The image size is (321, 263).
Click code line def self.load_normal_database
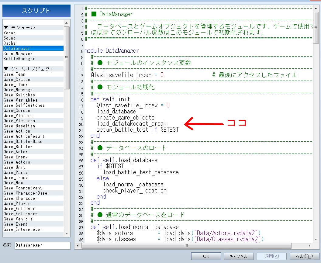[134, 227]
